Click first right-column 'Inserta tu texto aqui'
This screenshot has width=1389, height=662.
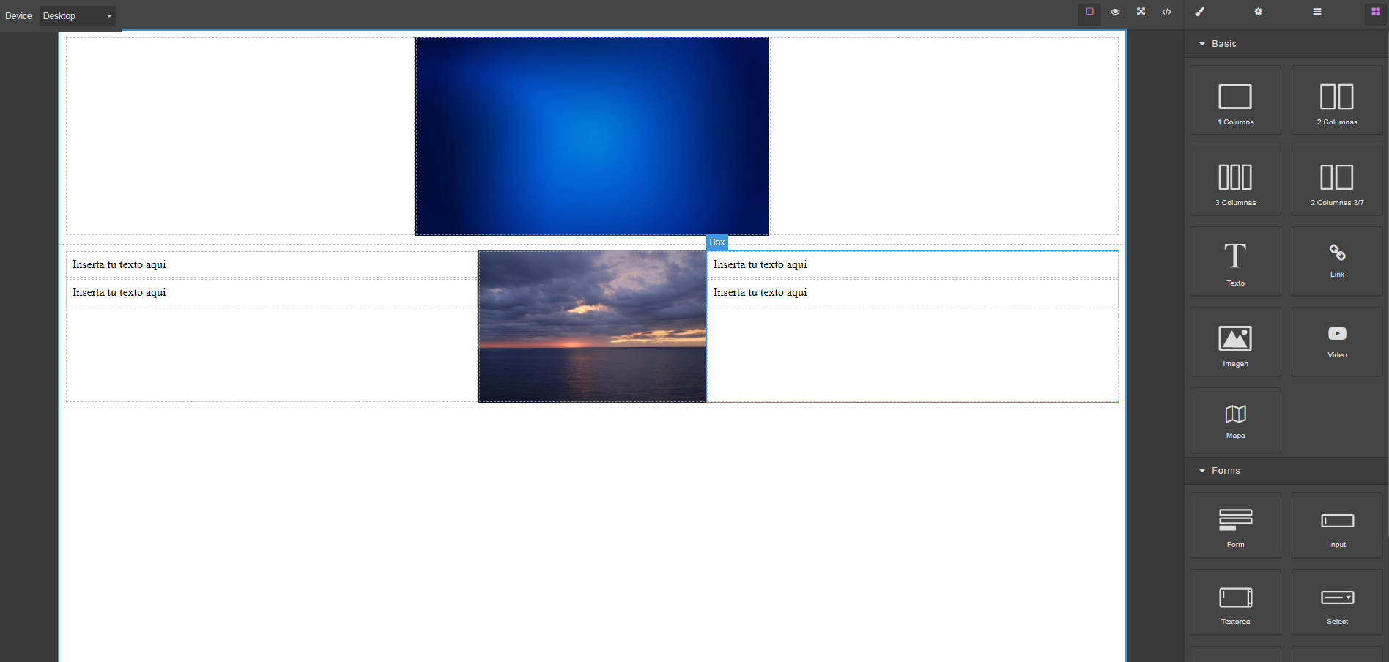click(760, 265)
